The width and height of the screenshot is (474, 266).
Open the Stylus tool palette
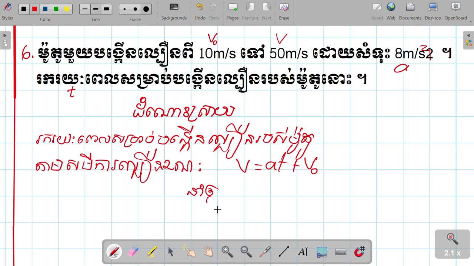[7, 11]
